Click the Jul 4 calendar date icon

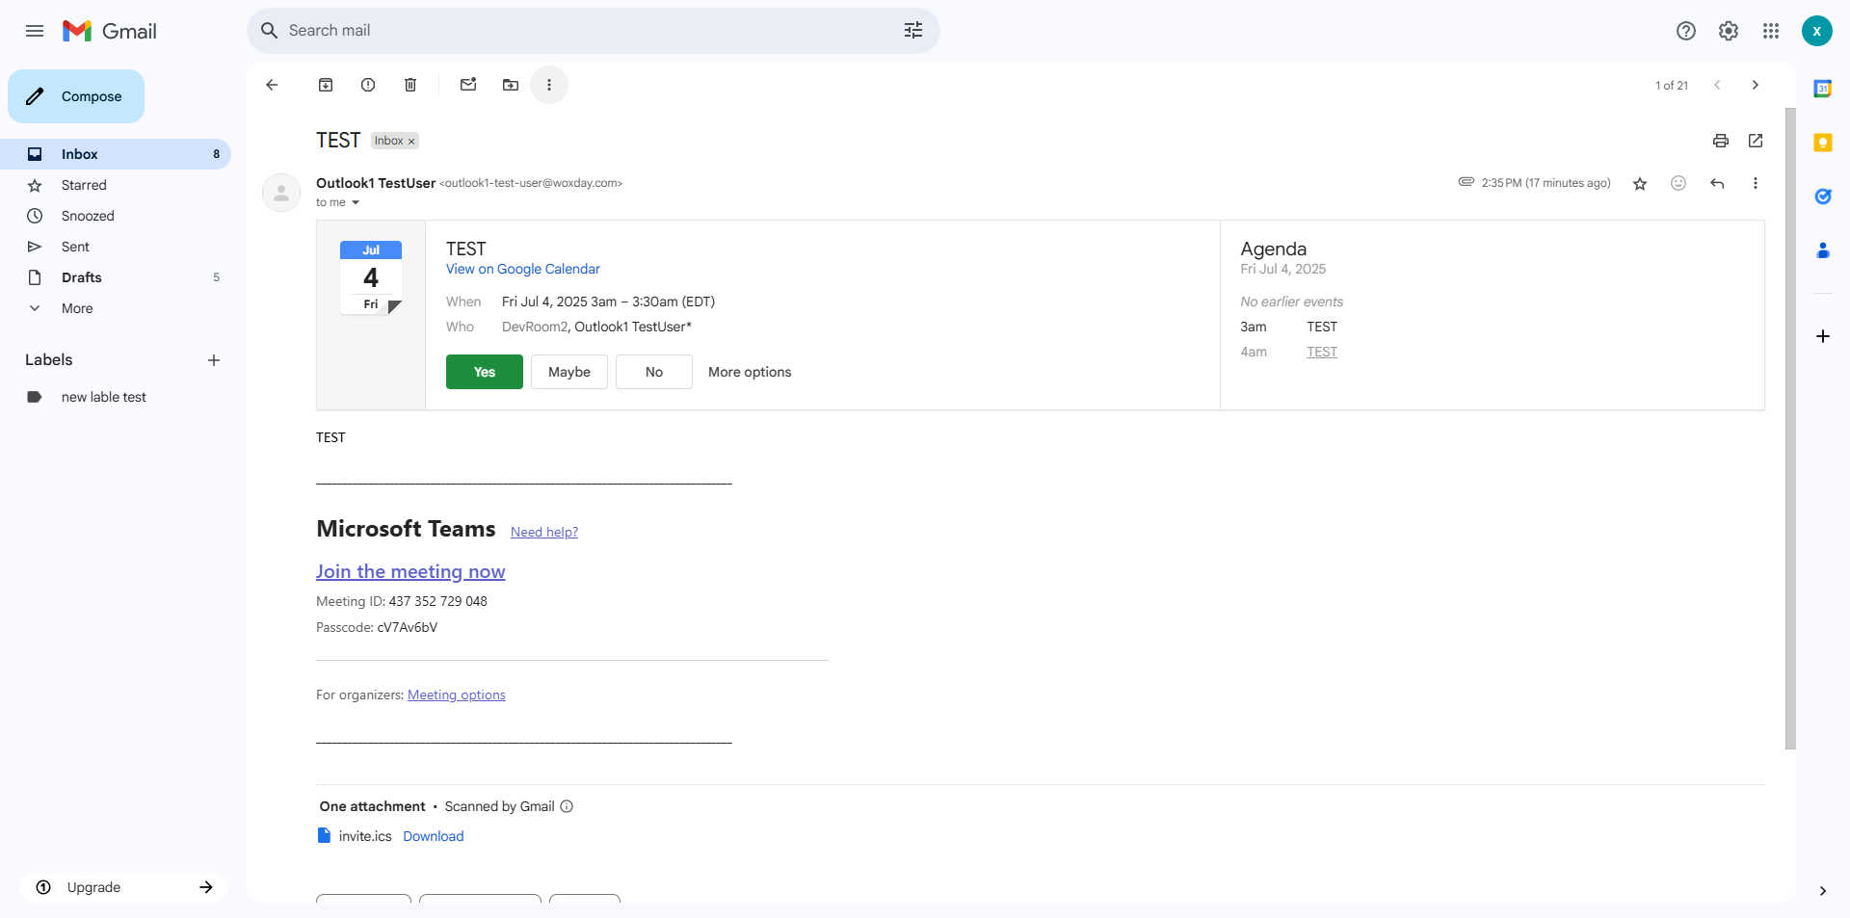(x=371, y=277)
